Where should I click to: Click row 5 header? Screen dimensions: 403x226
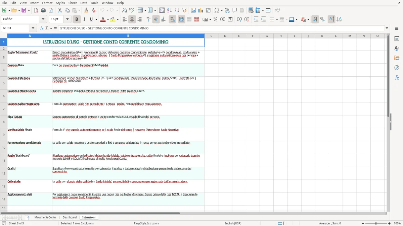[x=4, y=83]
